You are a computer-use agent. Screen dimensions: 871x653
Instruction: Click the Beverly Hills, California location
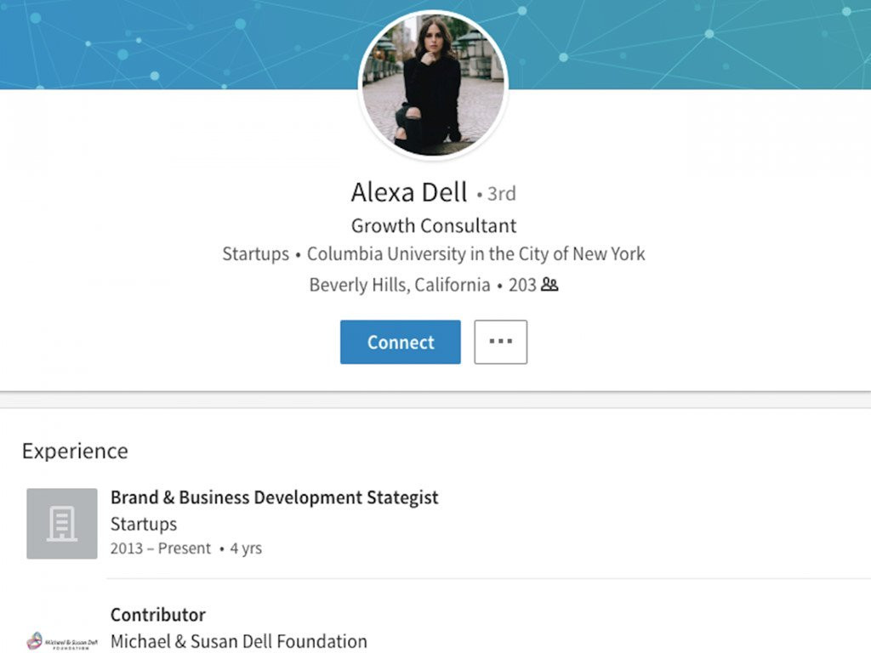(x=399, y=285)
